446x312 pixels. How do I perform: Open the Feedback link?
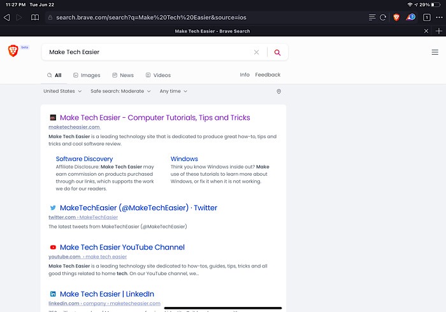coord(268,74)
